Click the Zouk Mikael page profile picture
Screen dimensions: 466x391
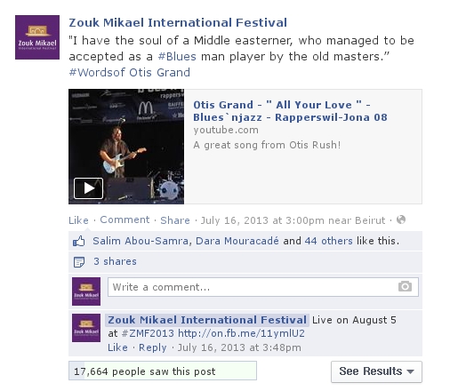pyautogui.click(x=37, y=37)
